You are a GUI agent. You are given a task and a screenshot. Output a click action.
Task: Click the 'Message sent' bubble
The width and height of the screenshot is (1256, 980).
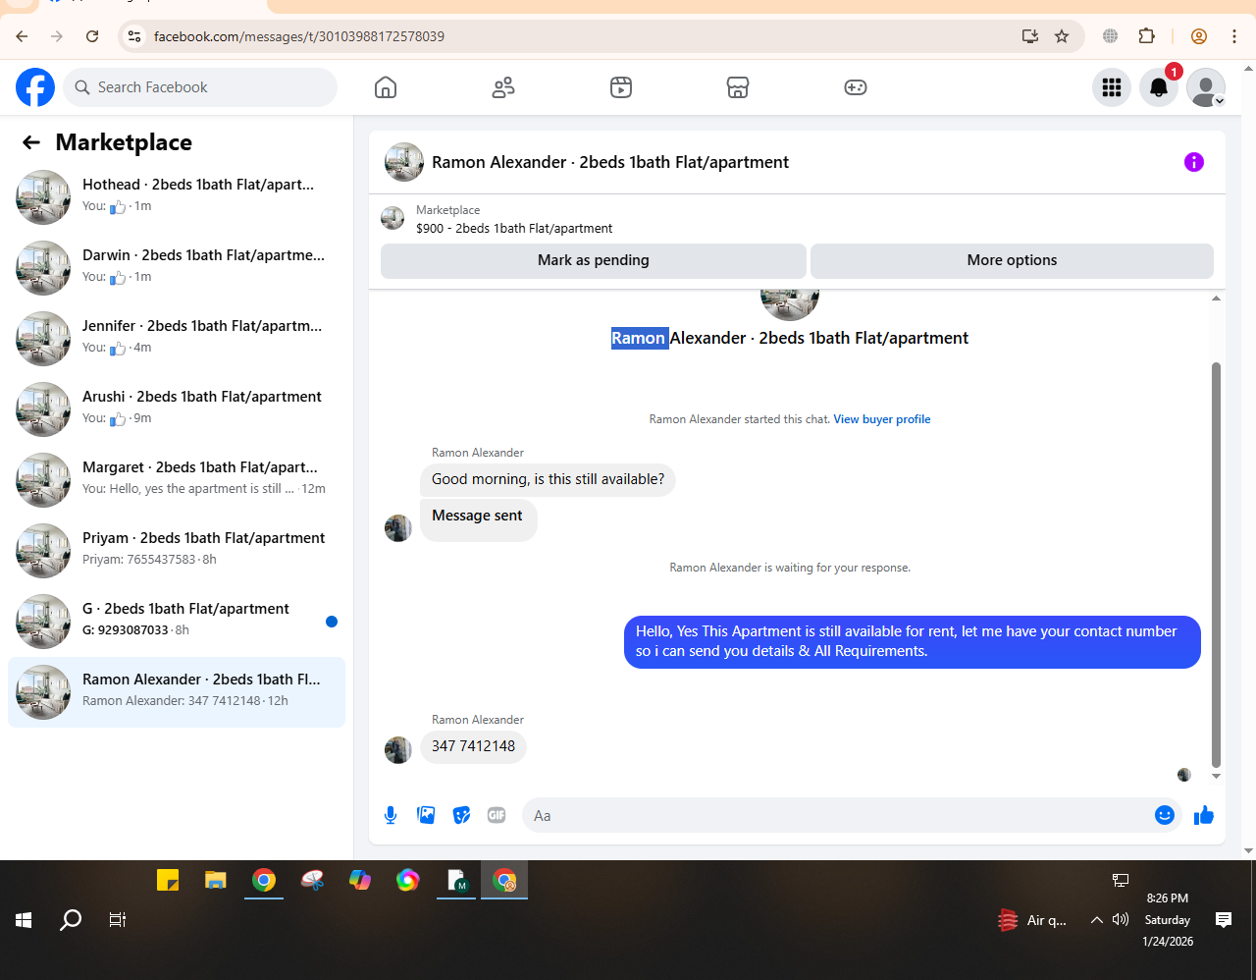click(478, 518)
